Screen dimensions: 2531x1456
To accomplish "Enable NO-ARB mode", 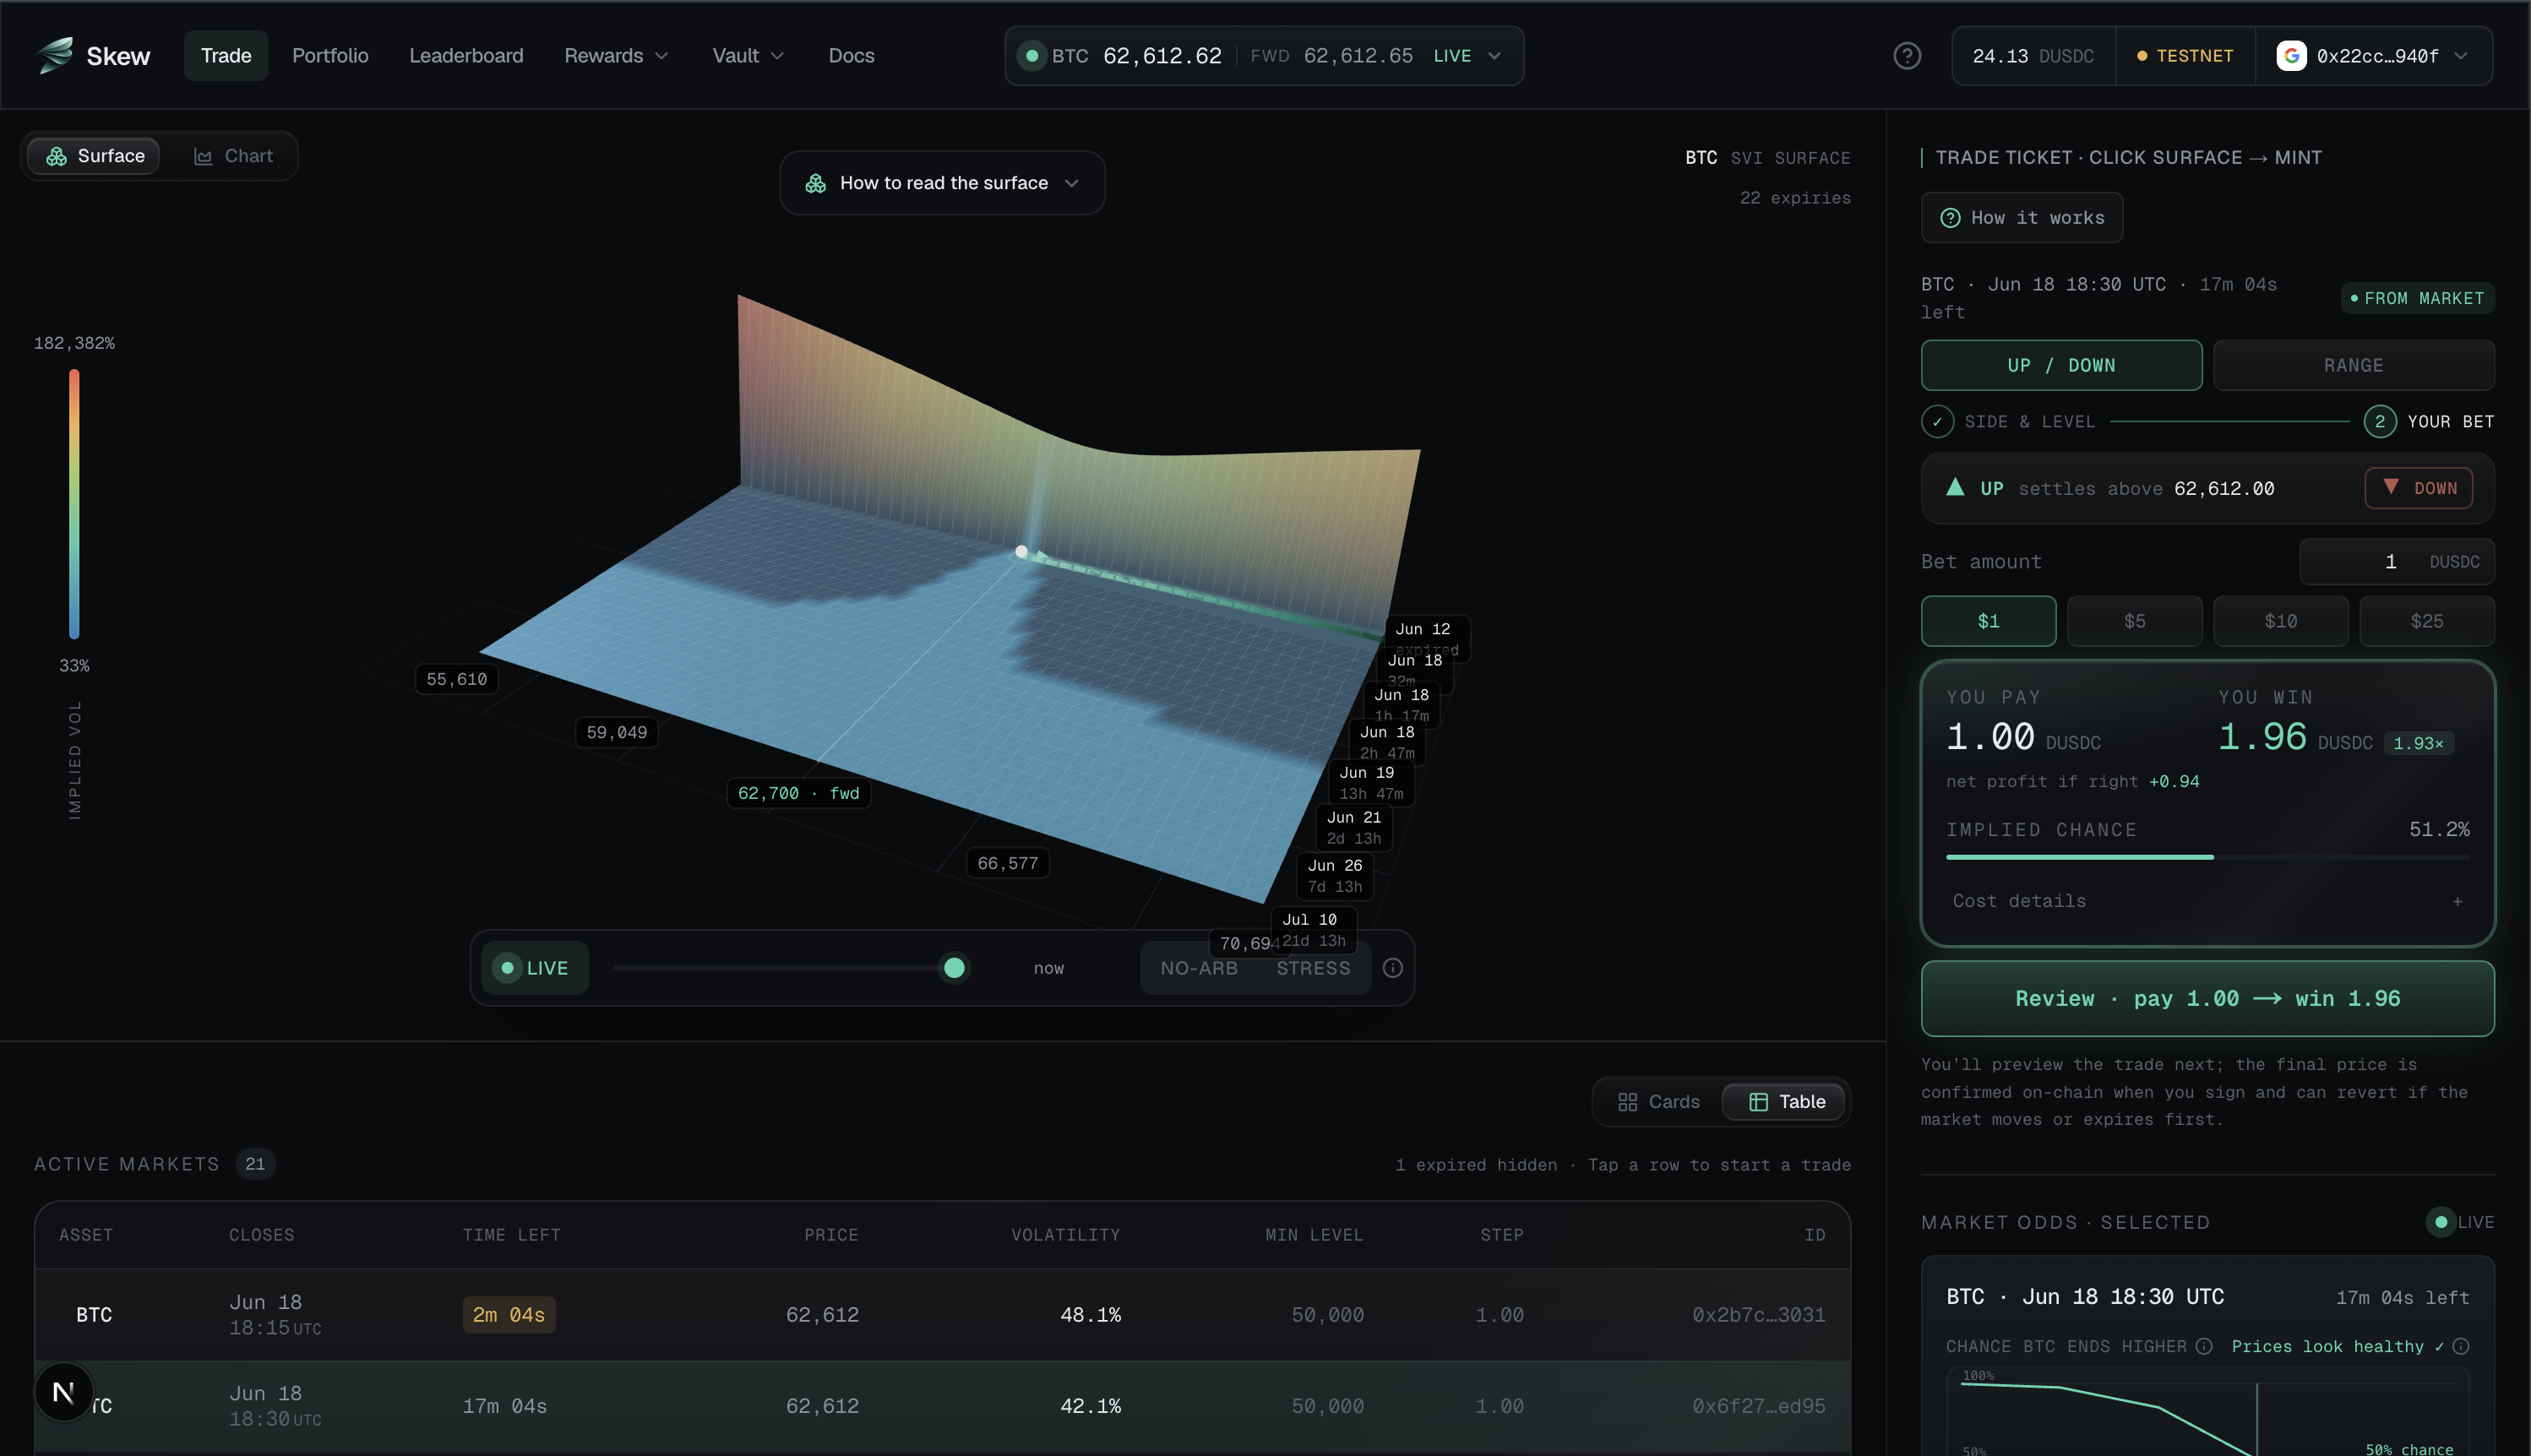I will [x=1199, y=968].
